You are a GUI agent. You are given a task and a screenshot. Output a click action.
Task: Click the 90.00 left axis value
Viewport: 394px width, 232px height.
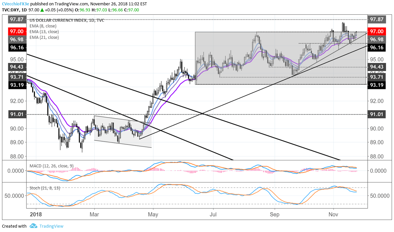[x=17, y=129]
